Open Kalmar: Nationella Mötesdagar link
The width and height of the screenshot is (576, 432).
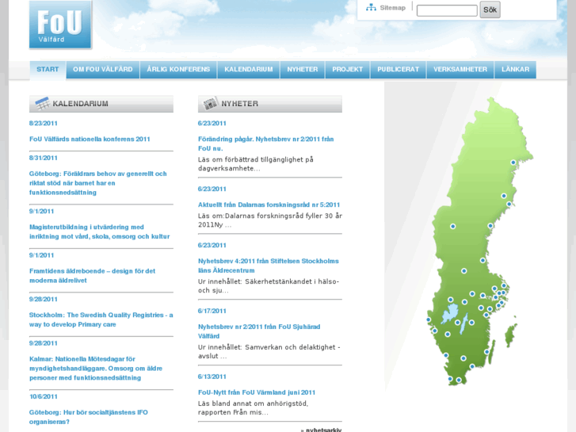point(96,368)
